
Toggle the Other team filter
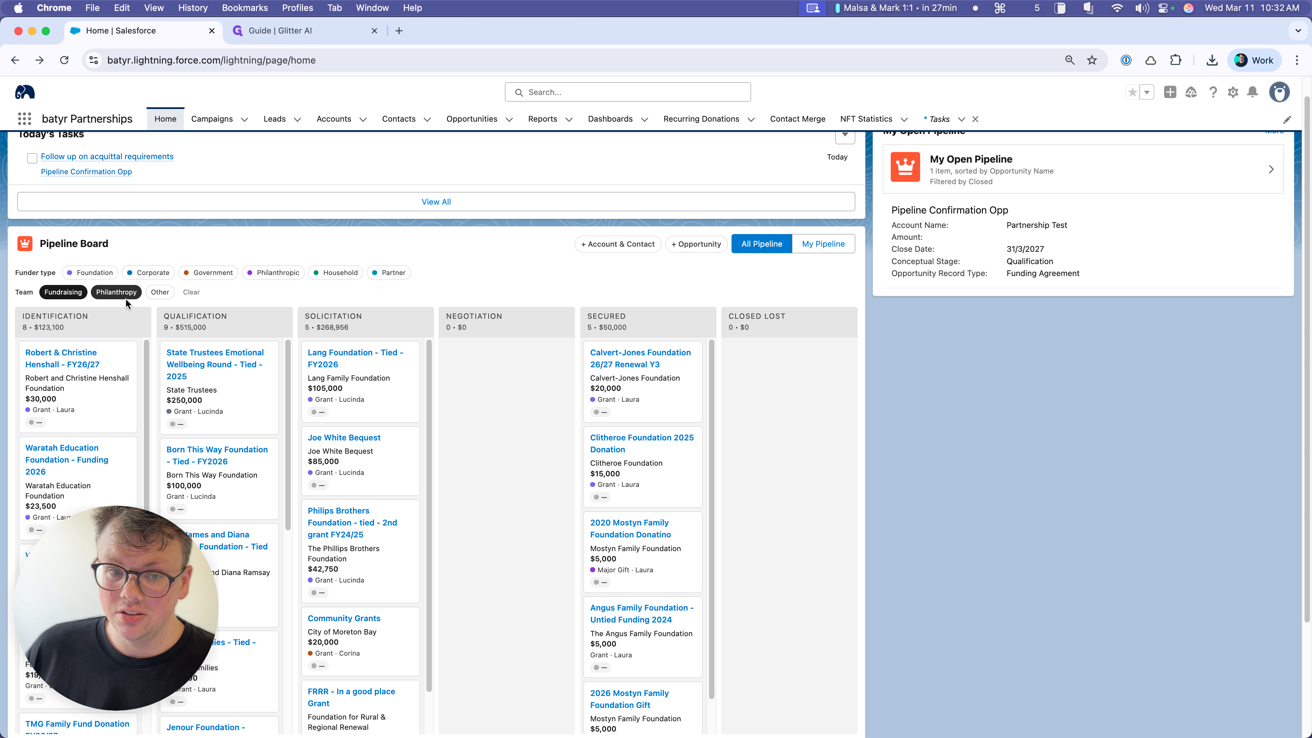pyautogui.click(x=160, y=292)
